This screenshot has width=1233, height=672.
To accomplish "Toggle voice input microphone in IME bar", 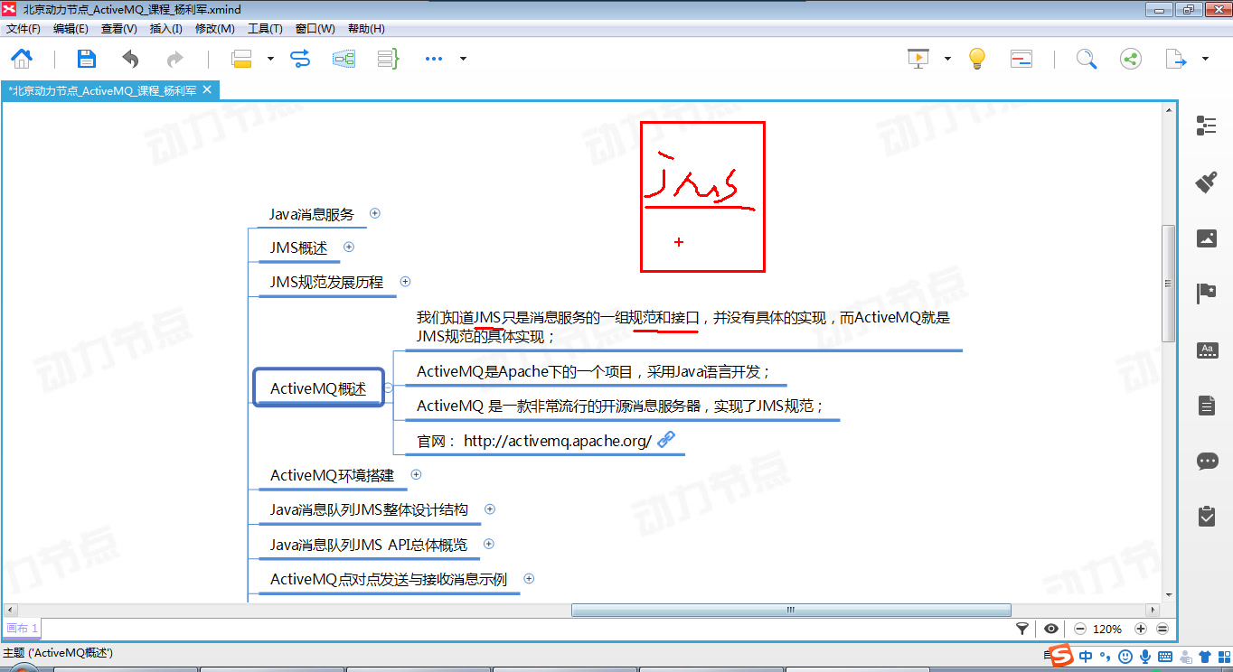I will [x=1145, y=657].
